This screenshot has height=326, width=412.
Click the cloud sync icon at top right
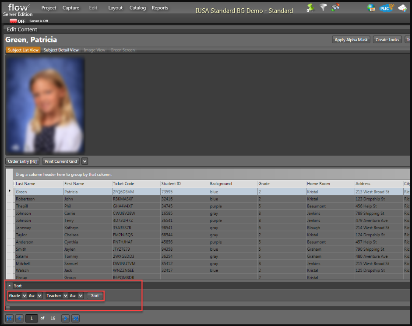(x=402, y=7)
